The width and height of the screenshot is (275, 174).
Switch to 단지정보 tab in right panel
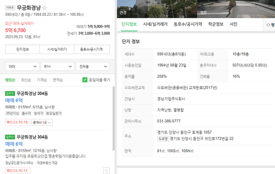pyautogui.click(x=129, y=24)
